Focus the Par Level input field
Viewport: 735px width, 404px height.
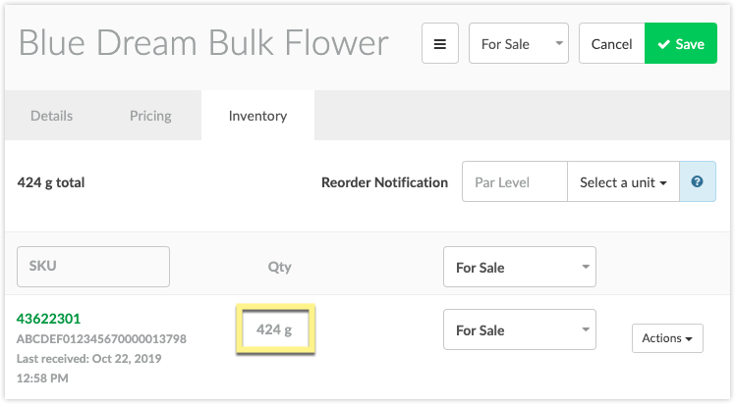pos(515,181)
